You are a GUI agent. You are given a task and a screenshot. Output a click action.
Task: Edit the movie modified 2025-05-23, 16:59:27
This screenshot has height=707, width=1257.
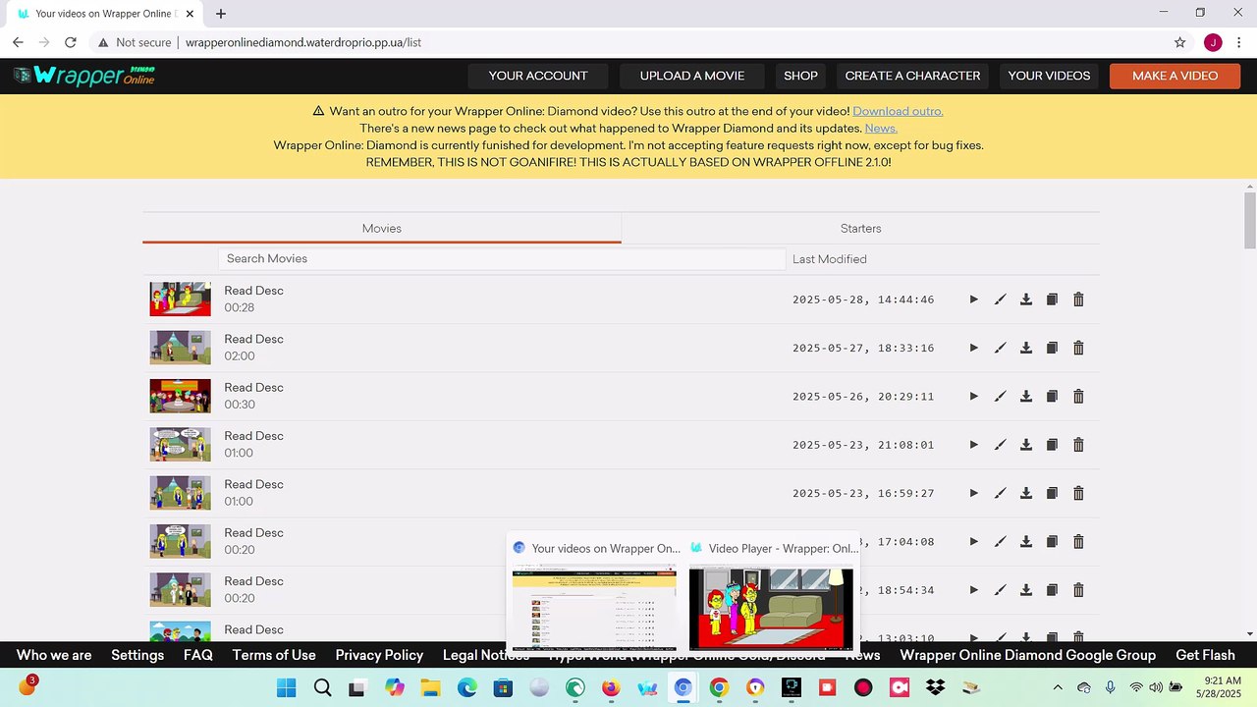(1000, 493)
